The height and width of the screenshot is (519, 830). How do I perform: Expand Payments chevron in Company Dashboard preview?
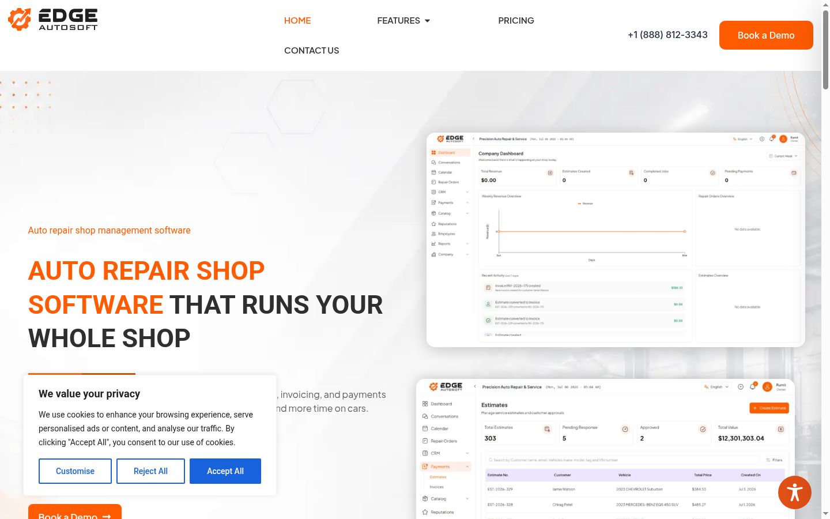point(467,202)
